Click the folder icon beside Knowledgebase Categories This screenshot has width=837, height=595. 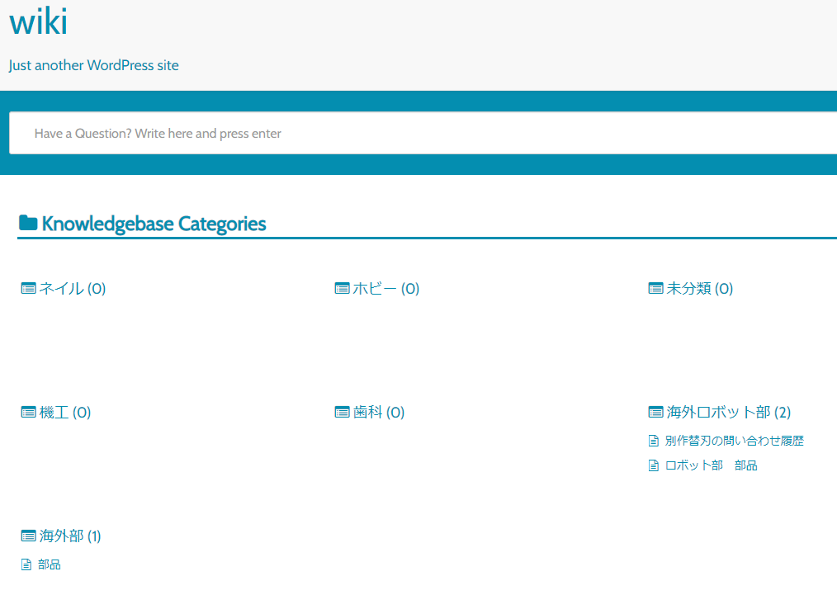28,223
